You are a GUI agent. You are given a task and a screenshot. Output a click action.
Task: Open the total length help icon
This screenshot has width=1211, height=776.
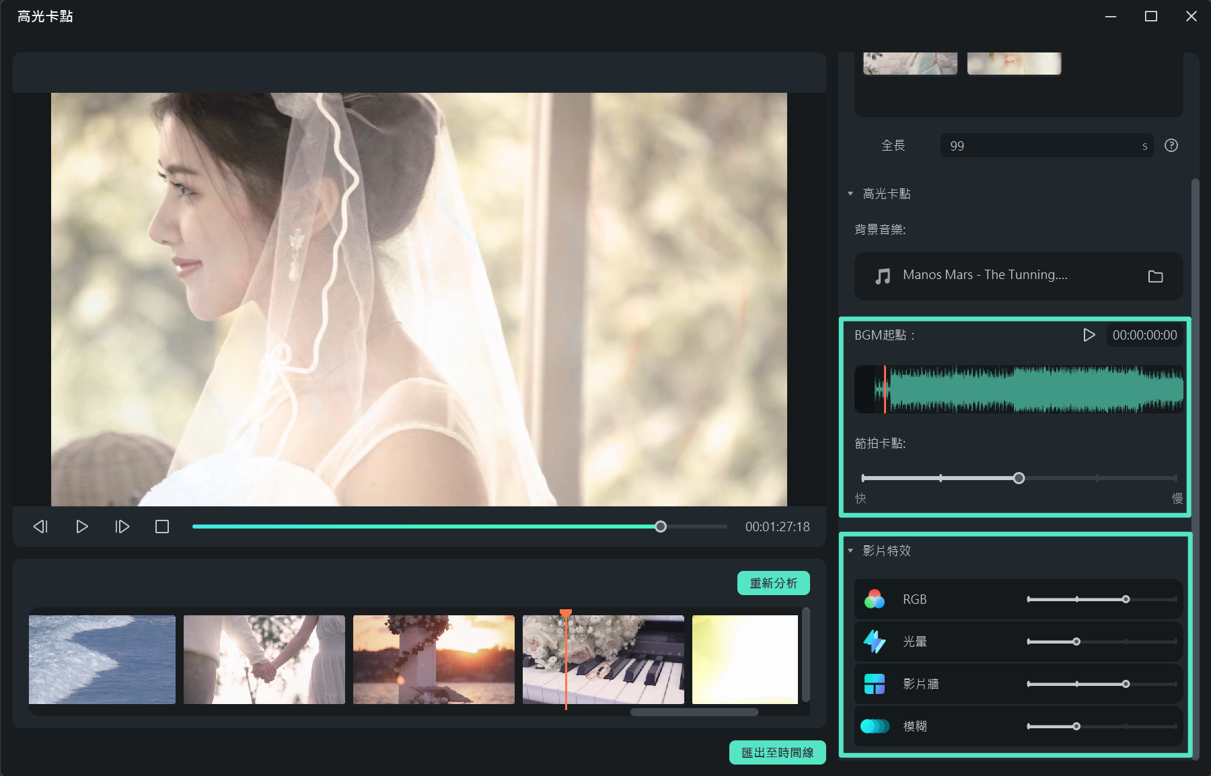(x=1171, y=145)
